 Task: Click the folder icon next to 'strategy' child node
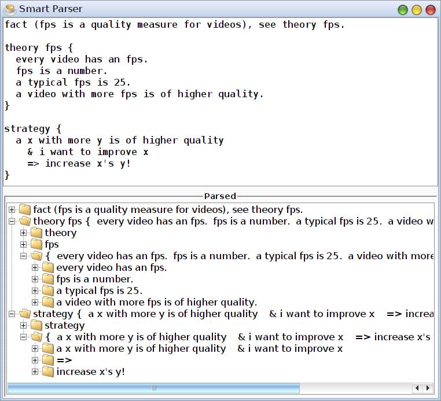pos(36,325)
